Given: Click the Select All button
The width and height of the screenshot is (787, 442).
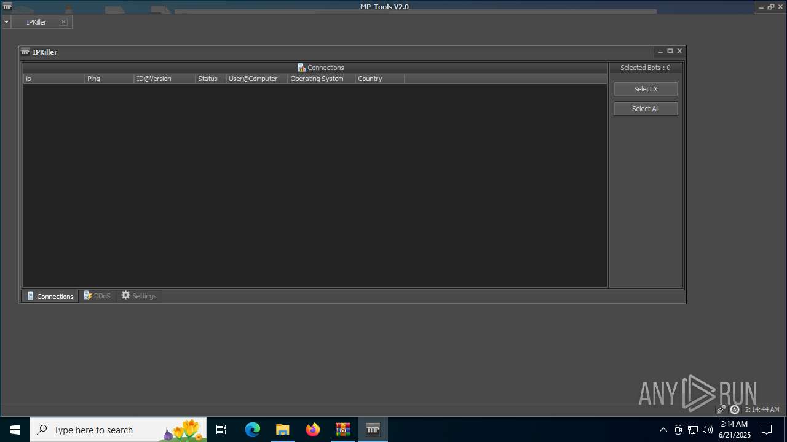Looking at the screenshot, I should click(646, 109).
